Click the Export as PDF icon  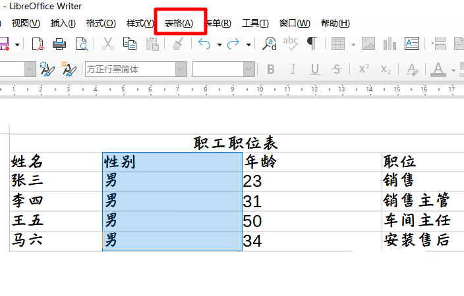[x=38, y=44]
